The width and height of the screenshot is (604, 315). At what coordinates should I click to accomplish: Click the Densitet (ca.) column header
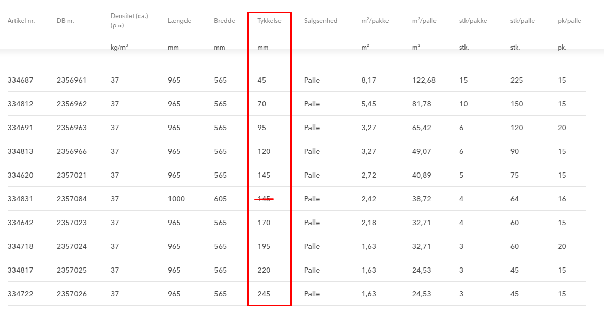tap(129, 16)
